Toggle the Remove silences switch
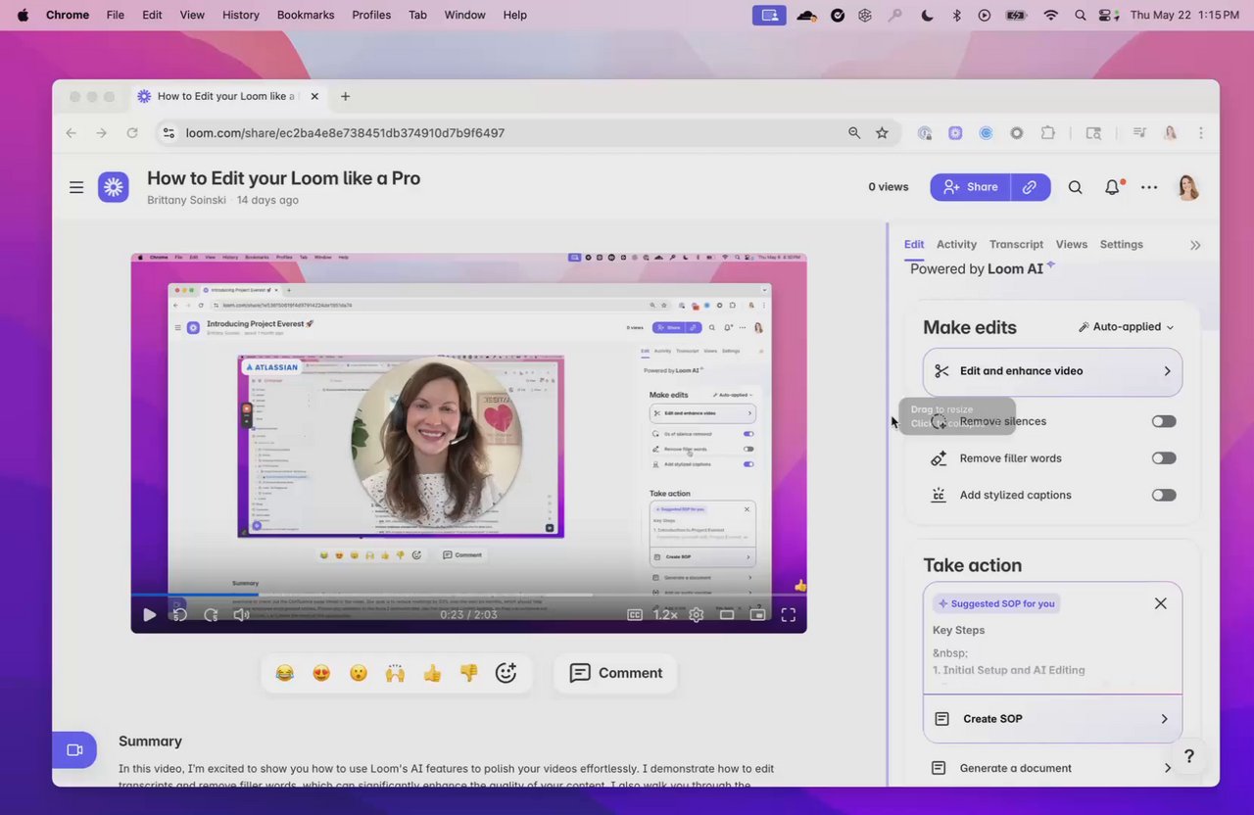The width and height of the screenshot is (1254, 815). tap(1164, 421)
